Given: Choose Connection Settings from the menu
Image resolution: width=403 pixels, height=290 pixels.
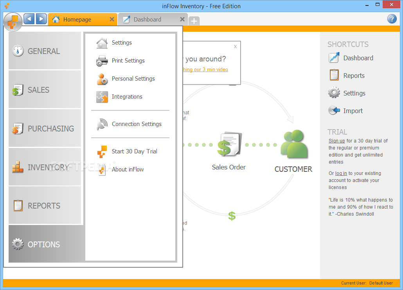Looking at the screenshot, I should pos(137,124).
